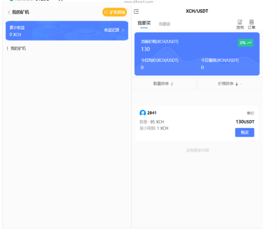
Task: Open the 订单 orders icon
Action: point(251,24)
